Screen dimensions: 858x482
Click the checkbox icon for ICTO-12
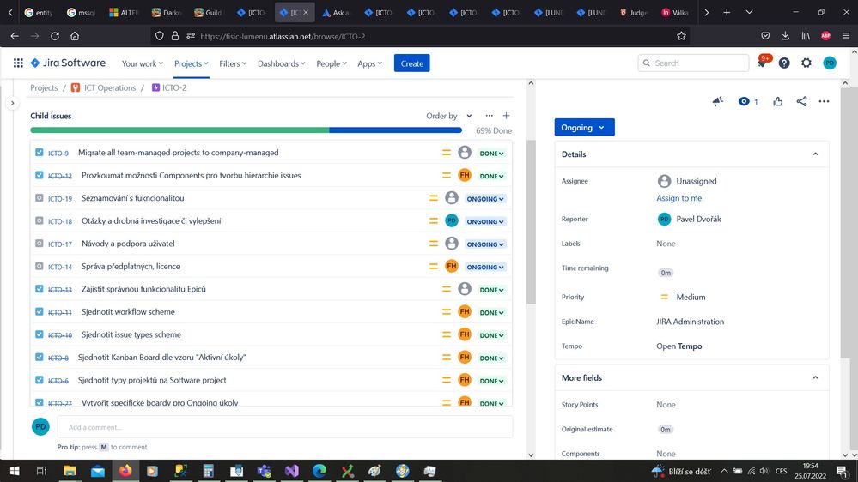39,176
